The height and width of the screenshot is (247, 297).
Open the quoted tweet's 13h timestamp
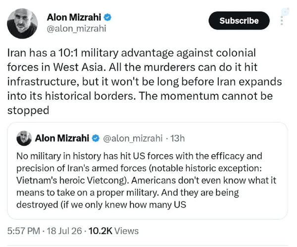click(x=177, y=138)
